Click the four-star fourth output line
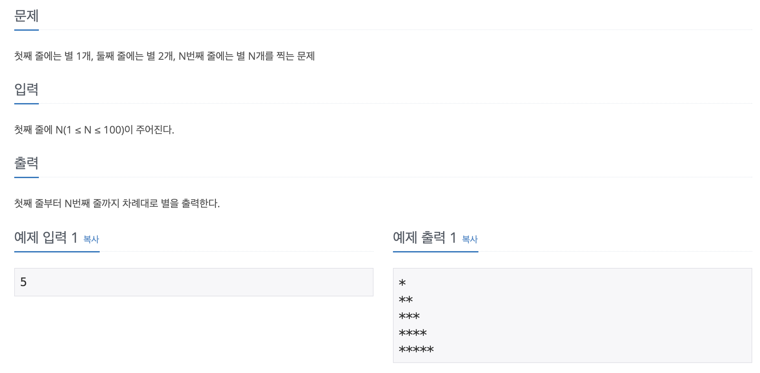760x373 pixels. click(x=413, y=333)
